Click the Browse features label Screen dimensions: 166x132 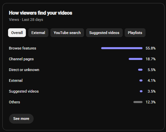pyautogui.click(x=23, y=48)
